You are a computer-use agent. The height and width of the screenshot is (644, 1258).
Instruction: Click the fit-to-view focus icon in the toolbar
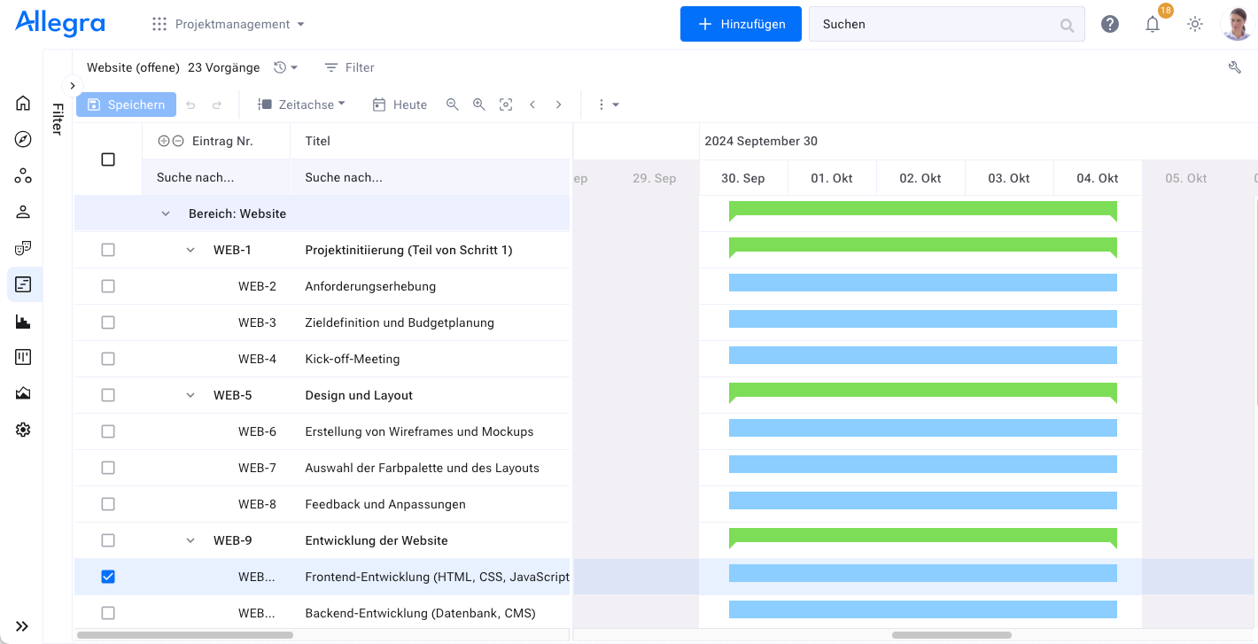click(506, 104)
